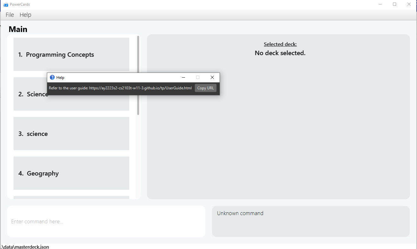417x249 pixels.
Task: Open the Help menu
Action: [x=25, y=15]
